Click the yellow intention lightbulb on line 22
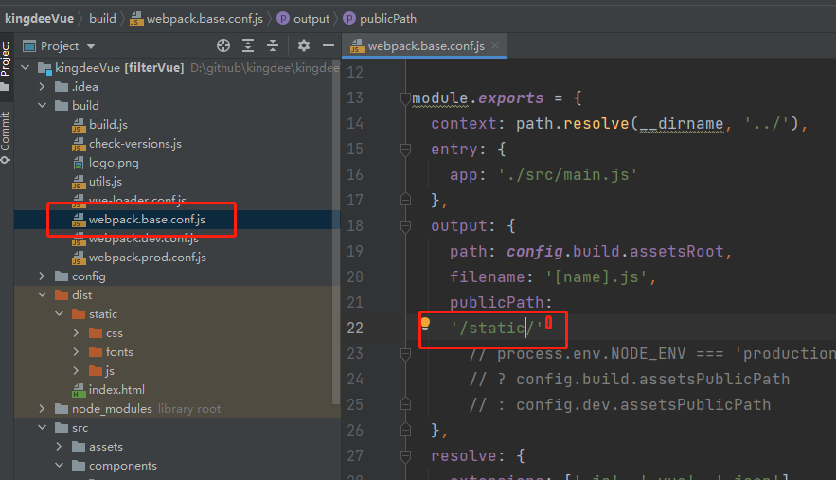Viewport: 836px width, 480px height. click(425, 323)
